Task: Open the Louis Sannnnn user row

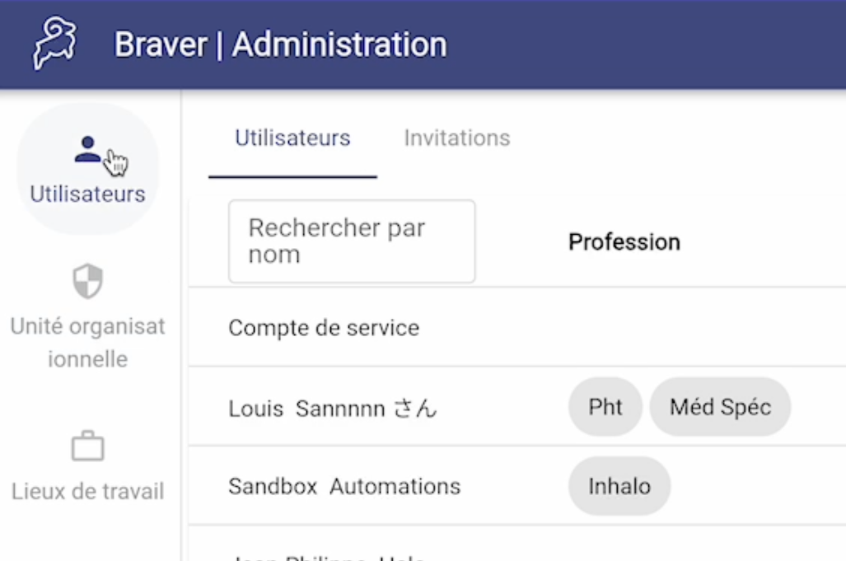Action: (516, 407)
